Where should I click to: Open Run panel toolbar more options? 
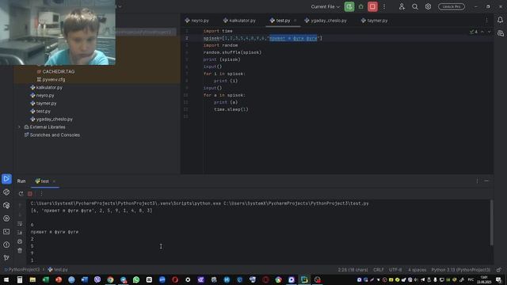(41, 194)
